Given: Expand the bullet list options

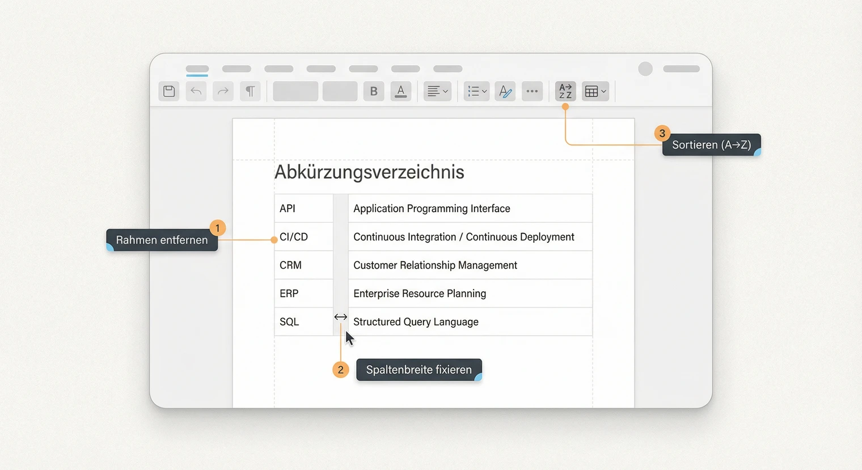Looking at the screenshot, I should tap(477, 91).
